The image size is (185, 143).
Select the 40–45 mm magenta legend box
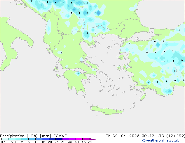click(x=79, y=139)
